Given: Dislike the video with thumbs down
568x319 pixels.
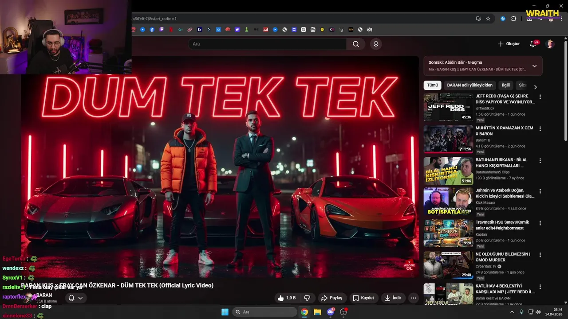Looking at the screenshot, I should point(307,298).
